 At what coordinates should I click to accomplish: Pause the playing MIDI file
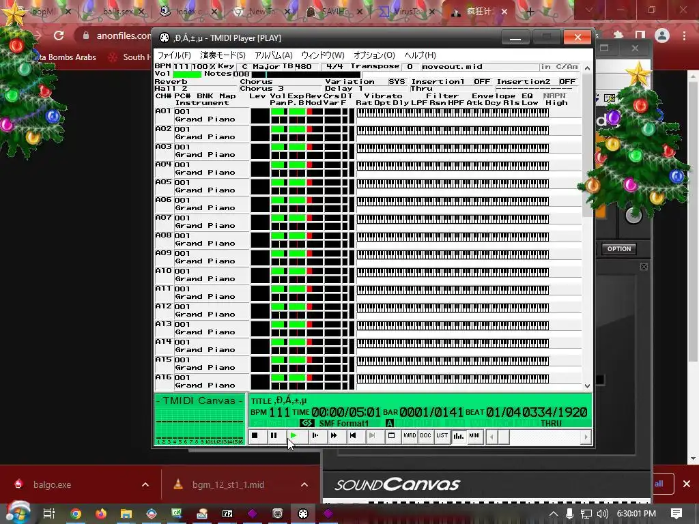pyautogui.click(x=274, y=436)
